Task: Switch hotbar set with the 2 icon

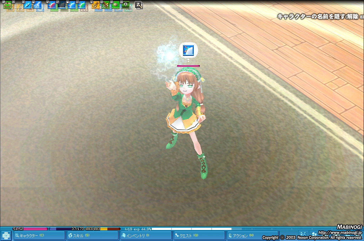Action: click(x=139, y=5)
